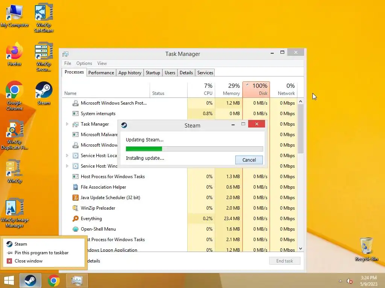
Task: Open WinZip Secure desktop shortcut
Action: pos(44,57)
